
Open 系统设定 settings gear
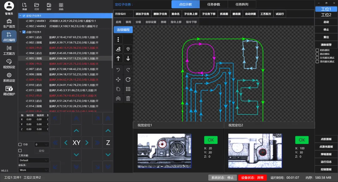coord(9,77)
